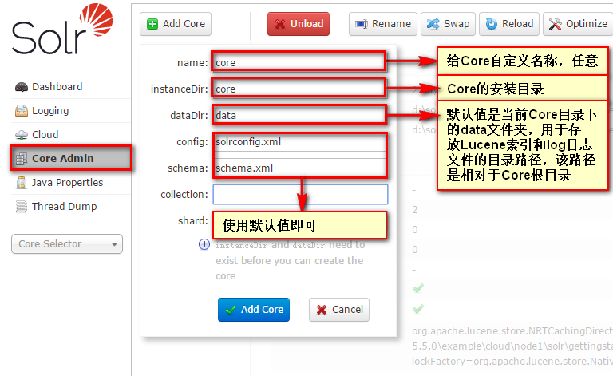Click the Solr logo
The width and height of the screenshot is (613, 376).
click(62, 29)
